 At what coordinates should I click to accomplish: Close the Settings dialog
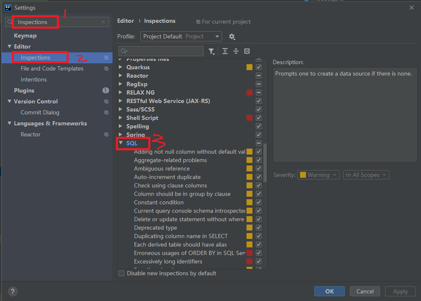click(x=412, y=8)
